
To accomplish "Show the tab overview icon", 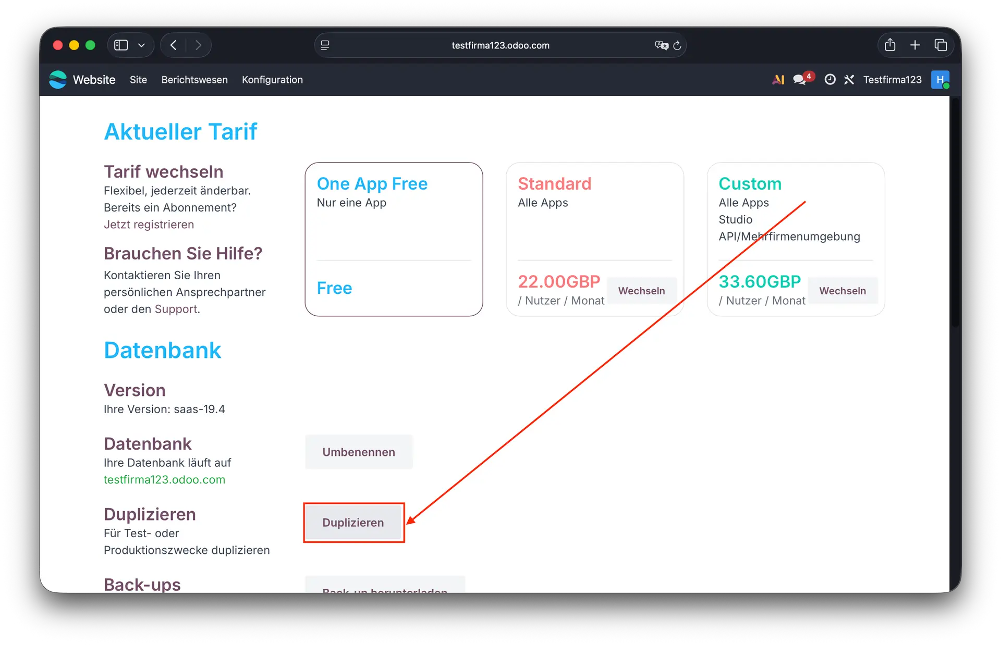I will click(941, 45).
